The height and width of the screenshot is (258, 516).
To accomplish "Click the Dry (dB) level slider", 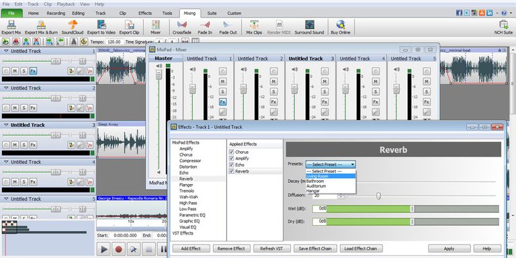I will (x=413, y=222).
